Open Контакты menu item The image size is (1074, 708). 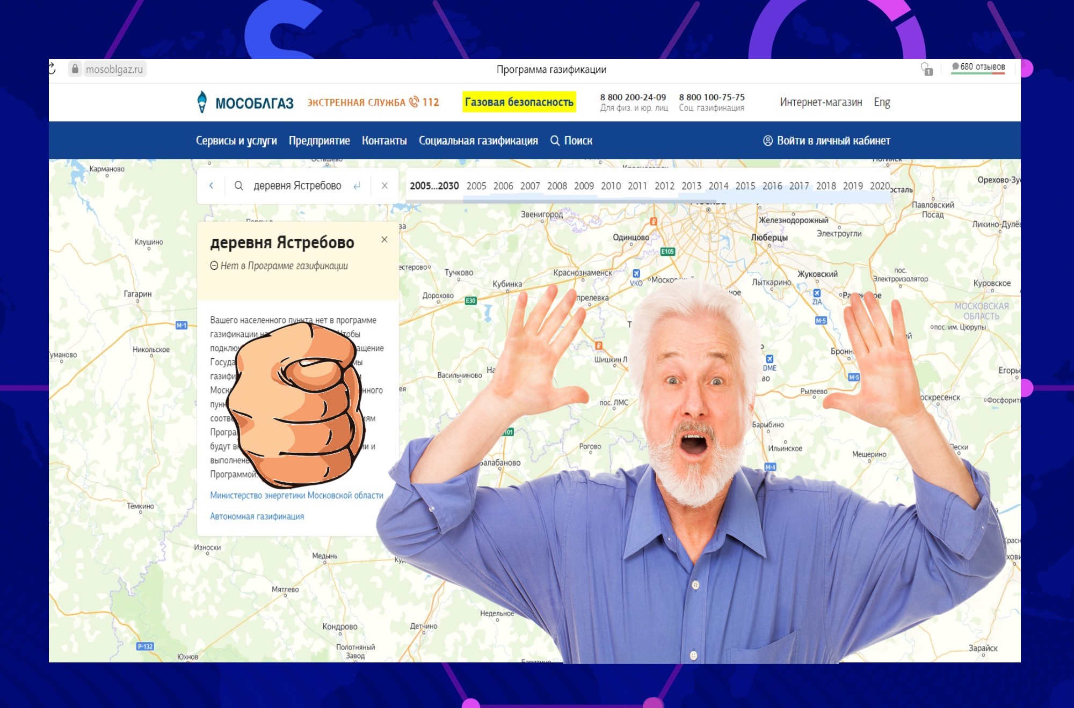tap(384, 141)
